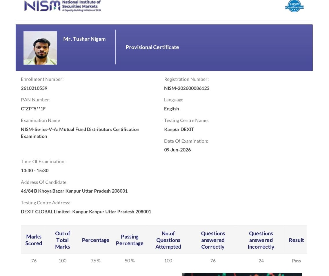Screen dimensions: 329x276
Task: Select the Khoya Bazar Kanpur candidate address
Action: [74, 191]
